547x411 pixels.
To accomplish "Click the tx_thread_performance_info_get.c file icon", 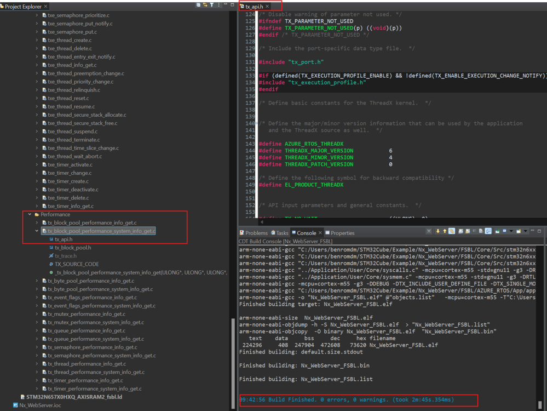I will tap(44, 364).
